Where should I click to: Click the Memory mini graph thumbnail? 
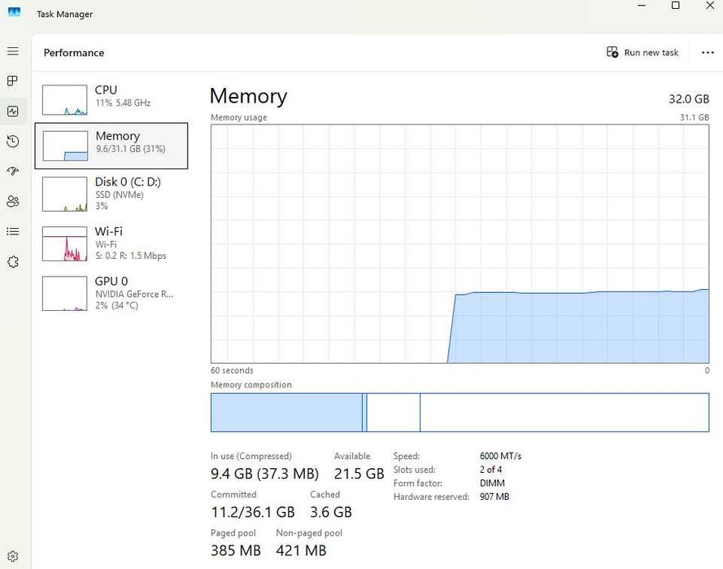65,146
